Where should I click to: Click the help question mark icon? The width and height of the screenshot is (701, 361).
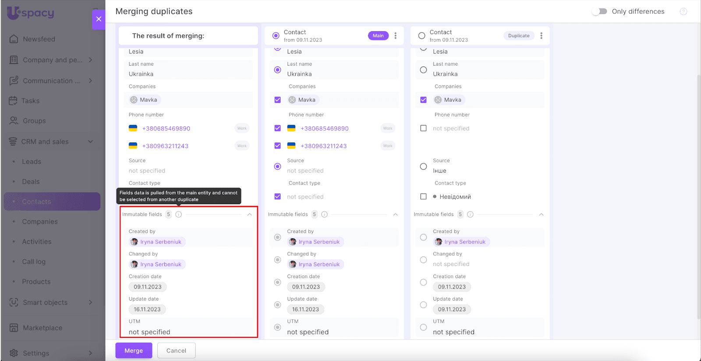point(683,12)
